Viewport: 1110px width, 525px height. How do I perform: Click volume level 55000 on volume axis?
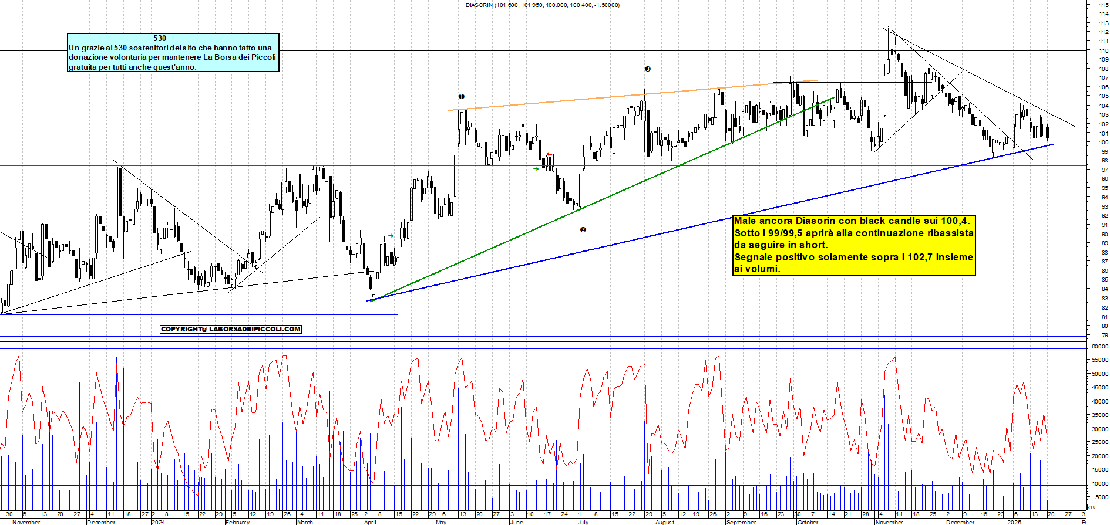click(1100, 360)
